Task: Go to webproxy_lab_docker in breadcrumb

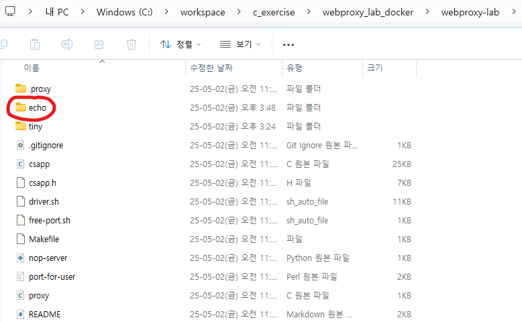Action: [x=368, y=12]
